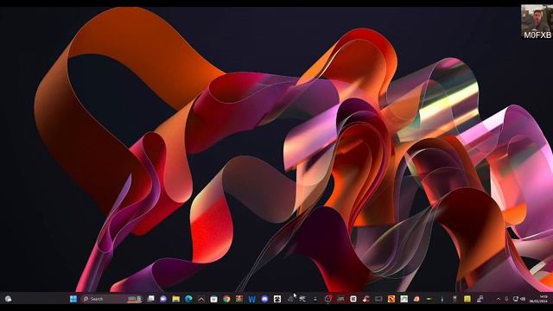Launch Microsoft Edge from the taskbar
The width and height of the screenshot is (553, 311).
click(x=188, y=299)
